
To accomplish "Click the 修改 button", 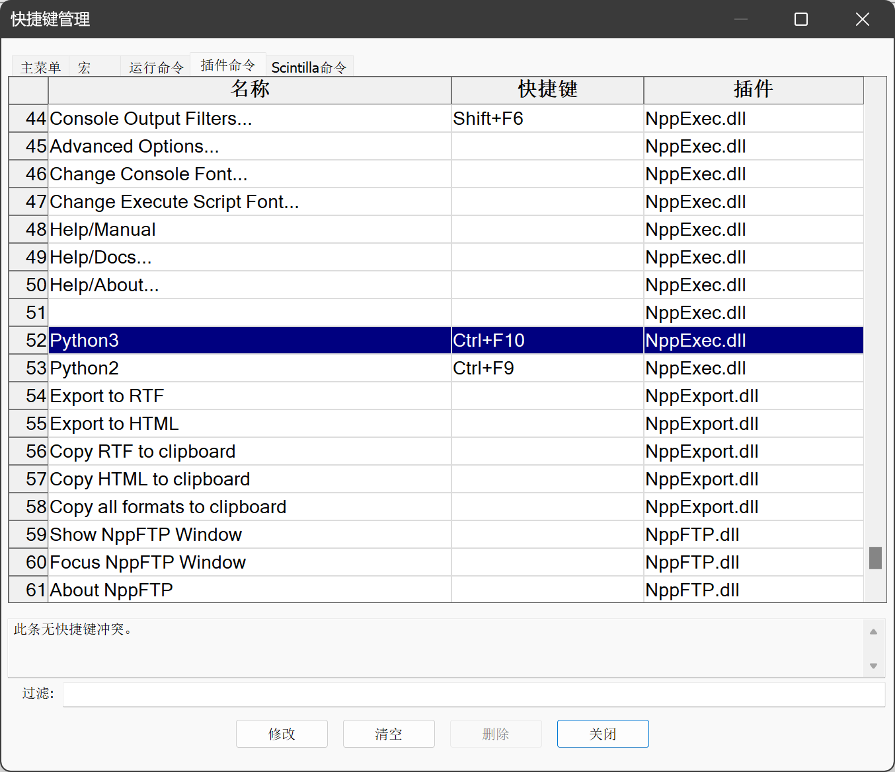I will pyautogui.click(x=282, y=734).
